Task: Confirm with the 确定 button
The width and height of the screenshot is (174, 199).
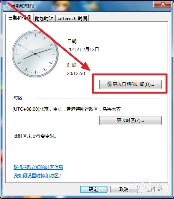Action: pos(94,189)
